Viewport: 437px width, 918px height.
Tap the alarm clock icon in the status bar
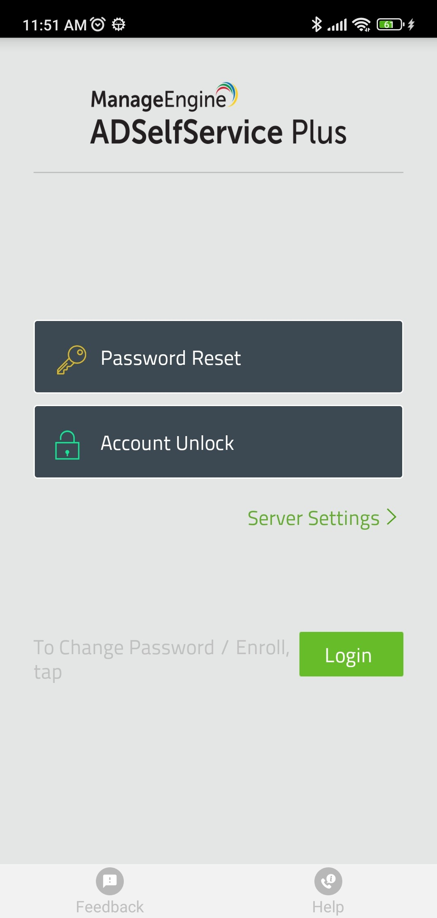point(97,25)
